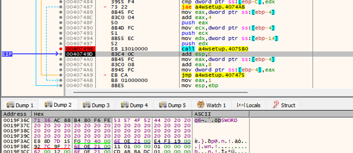Click ASCII text ending in SWORD

coord(215,120)
